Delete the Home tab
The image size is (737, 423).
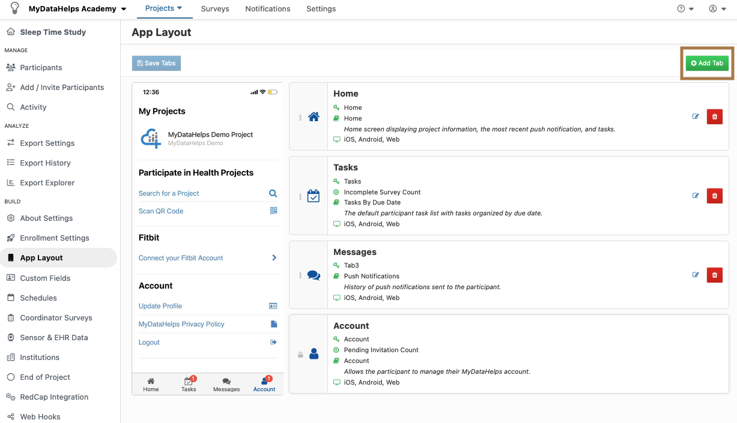715,116
